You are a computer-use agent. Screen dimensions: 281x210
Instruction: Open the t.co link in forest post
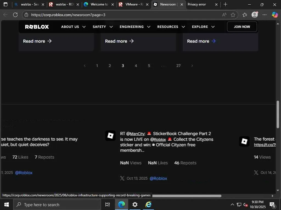pos(265,145)
